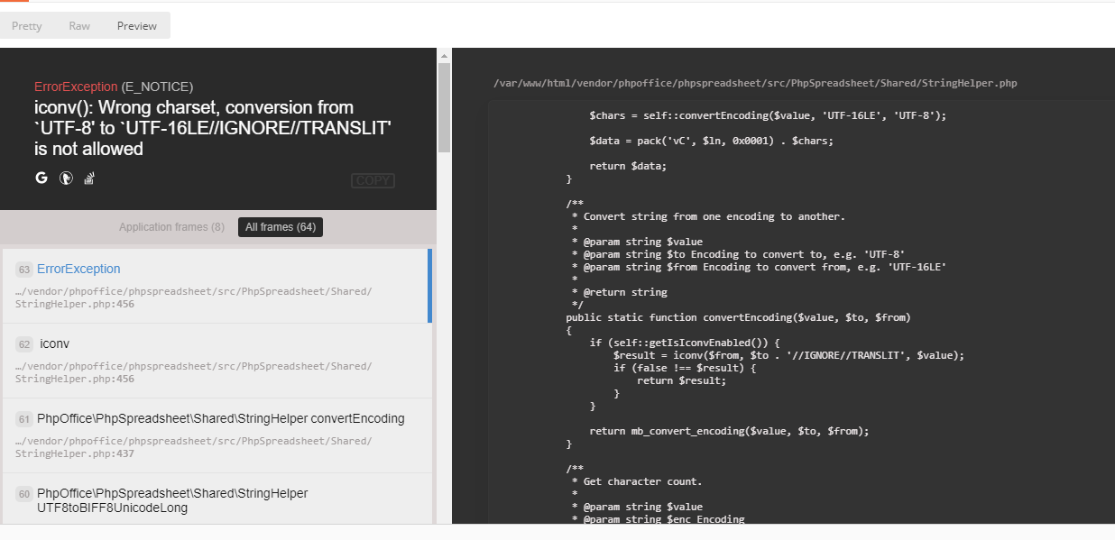Click the COPY button
1115x540 pixels.
coord(373,180)
